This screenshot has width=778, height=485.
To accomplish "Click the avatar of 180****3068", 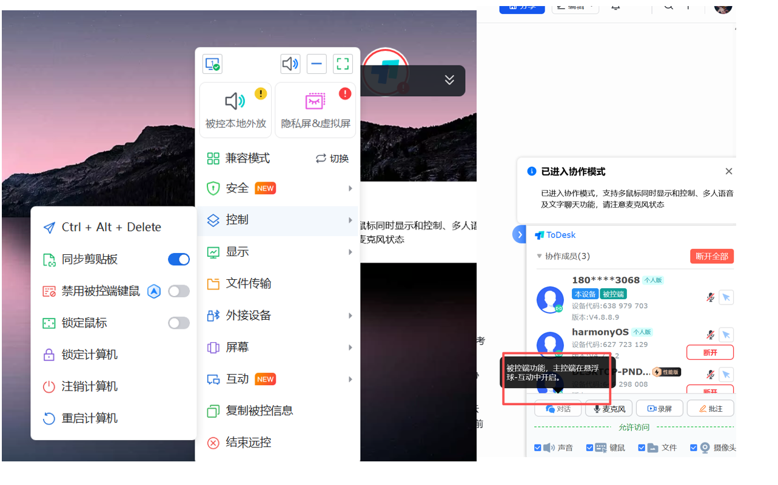I will coord(550,300).
